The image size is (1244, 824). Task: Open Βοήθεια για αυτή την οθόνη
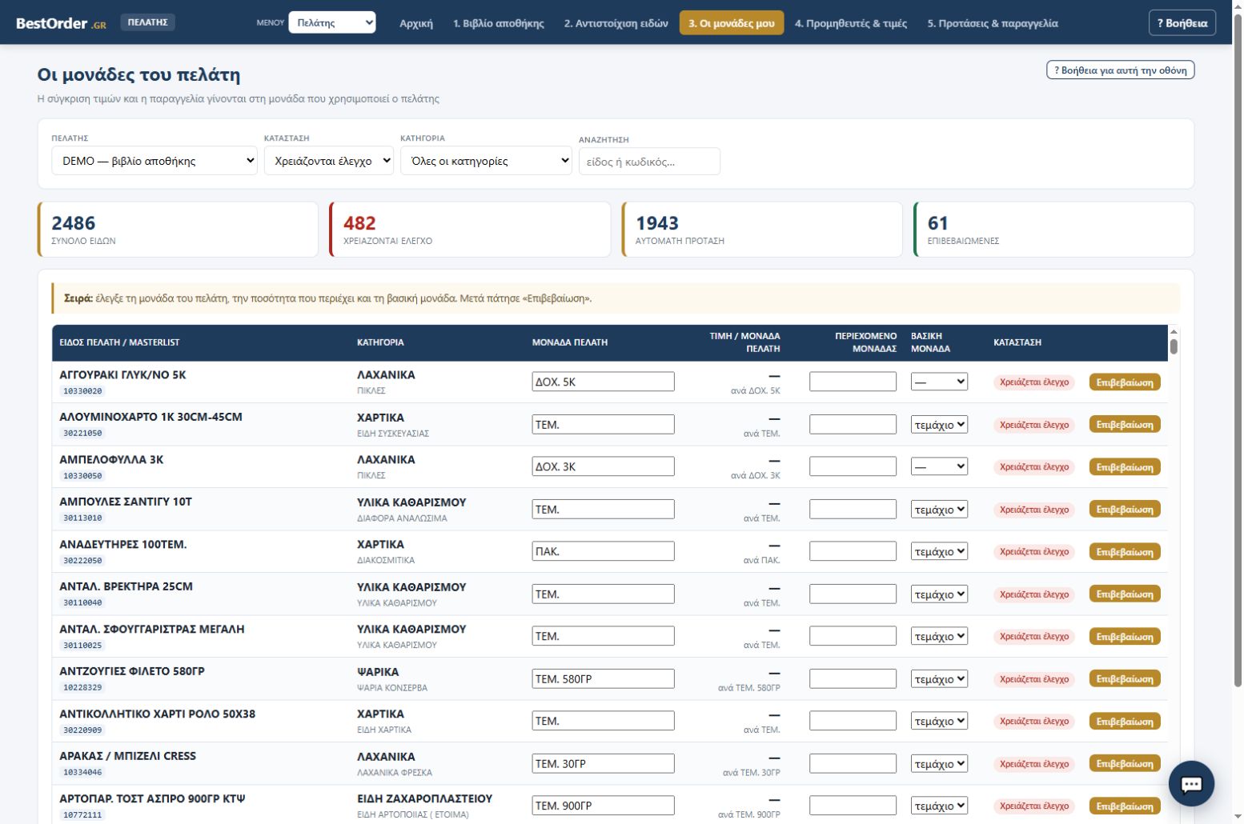(1120, 70)
